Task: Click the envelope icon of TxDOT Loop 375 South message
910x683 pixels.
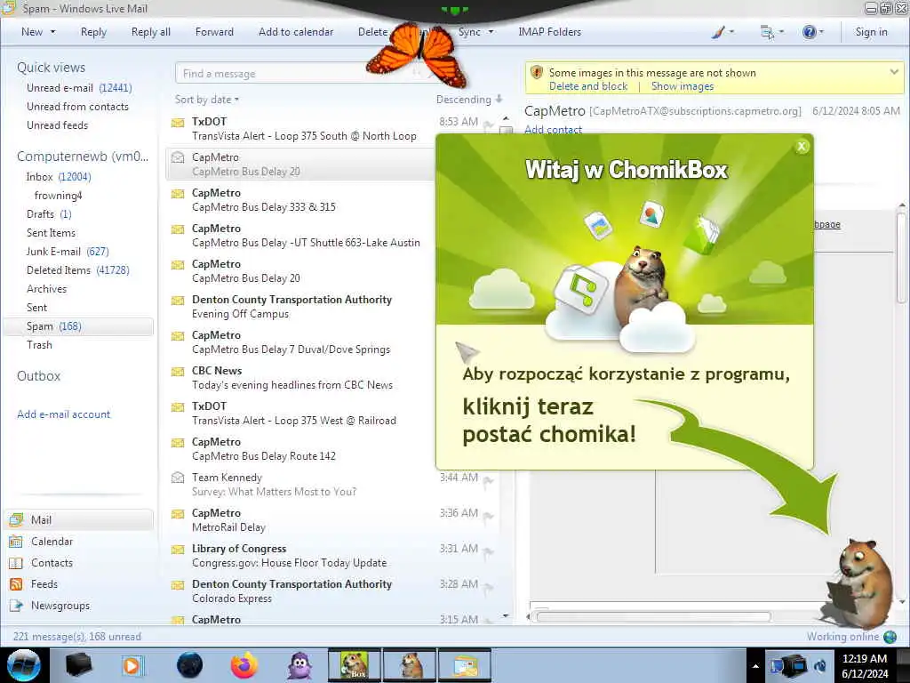Action: pyautogui.click(x=178, y=123)
